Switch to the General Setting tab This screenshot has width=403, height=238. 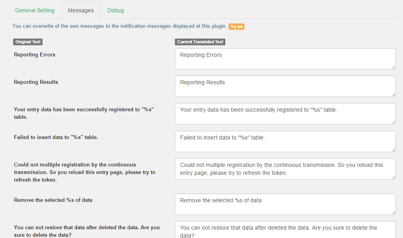35,10
